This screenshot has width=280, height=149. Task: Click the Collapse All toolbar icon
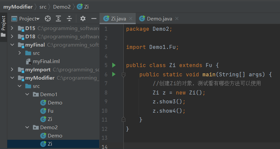(69, 19)
